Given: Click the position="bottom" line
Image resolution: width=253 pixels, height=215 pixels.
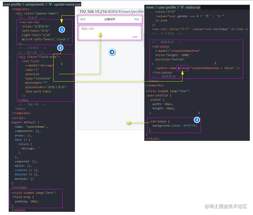Looking at the screenshot, I should (170, 59).
